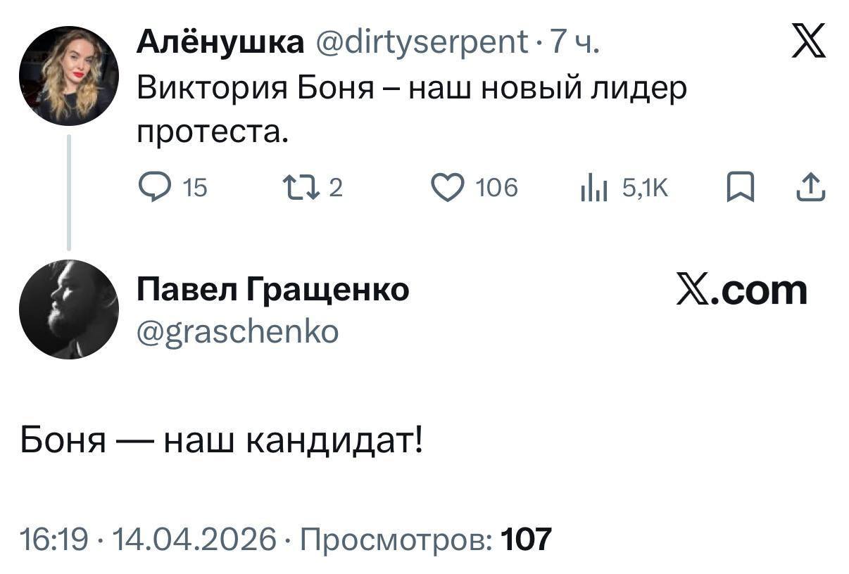
Task: Open the @graschenko handle
Action: pos(237,330)
